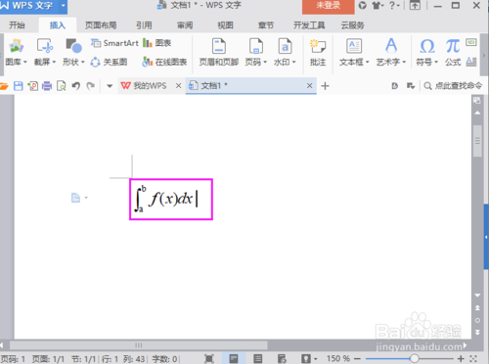Image resolution: width=489 pixels, height=364 pixels.
Task: Toggle eye protection mode lightbulb icon
Action: click(306, 359)
